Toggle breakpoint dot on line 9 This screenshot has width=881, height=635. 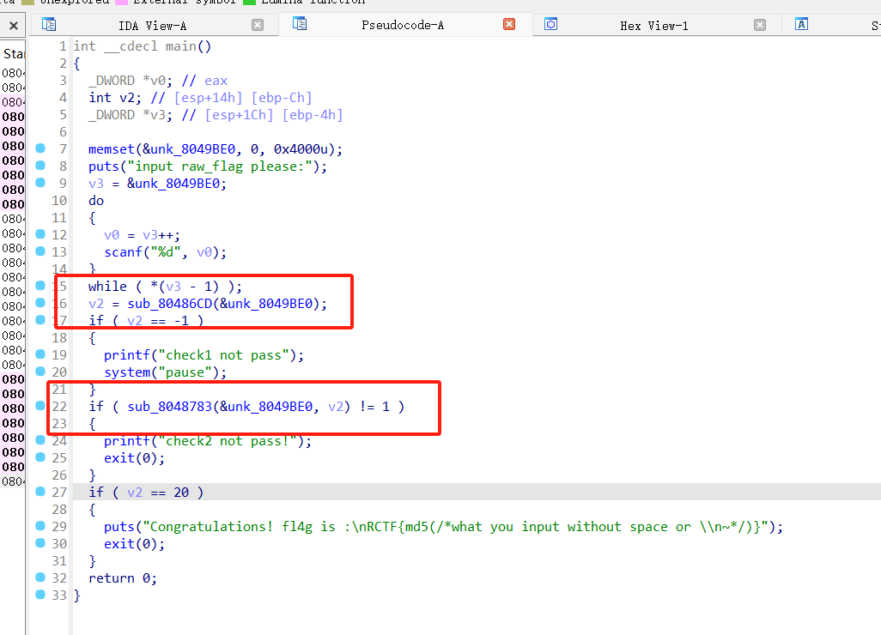click(40, 183)
